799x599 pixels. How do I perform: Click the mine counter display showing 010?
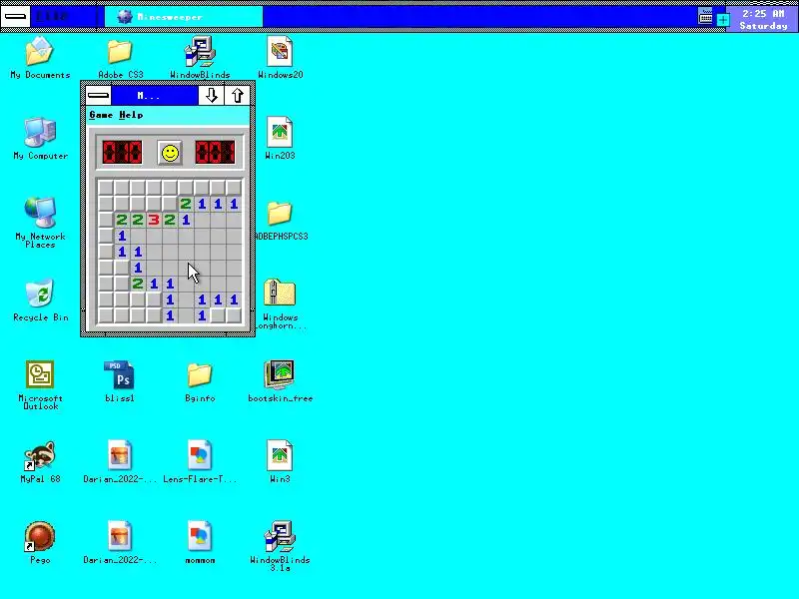[122, 153]
